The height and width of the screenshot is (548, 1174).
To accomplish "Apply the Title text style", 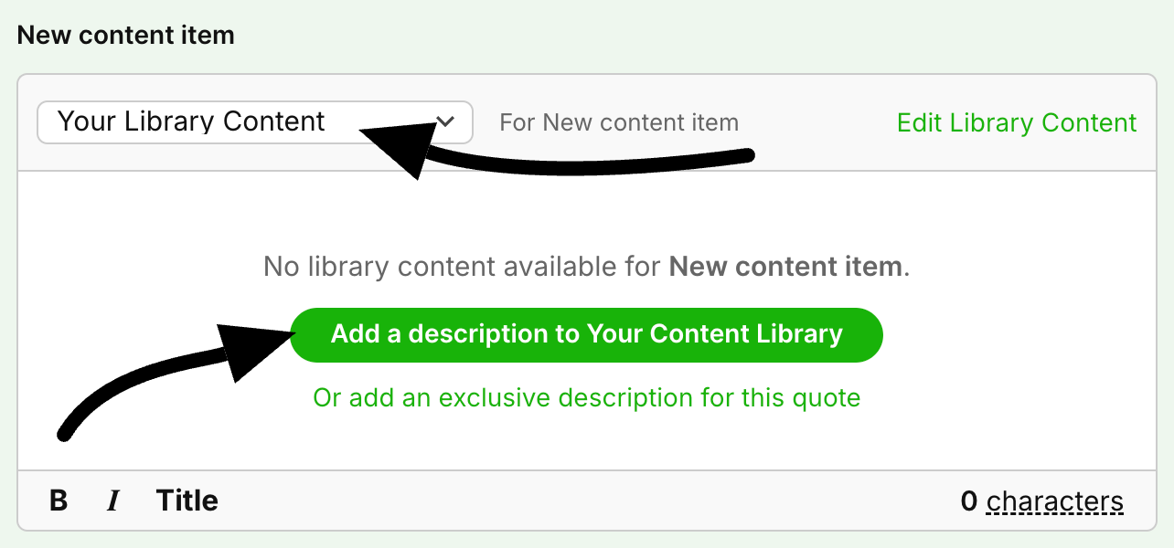I will [187, 501].
